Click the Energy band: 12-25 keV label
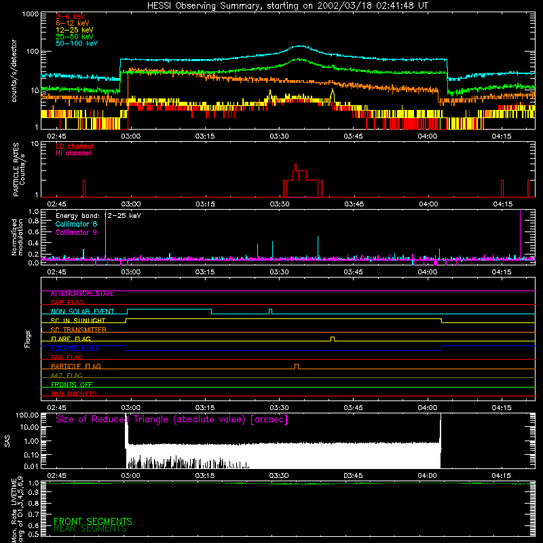543x543 pixels. [x=98, y=216]
